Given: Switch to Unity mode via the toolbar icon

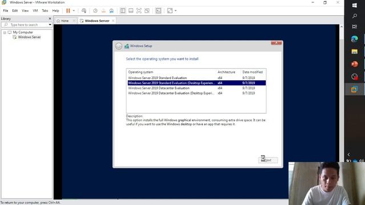Looking at the screenshot, I should click(147, 11).
